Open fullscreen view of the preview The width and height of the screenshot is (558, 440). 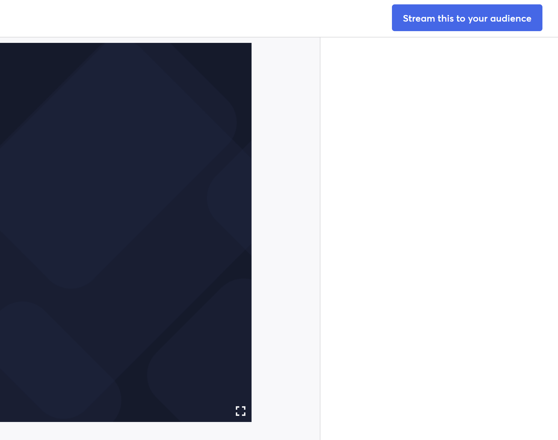[x=241, y=411]
